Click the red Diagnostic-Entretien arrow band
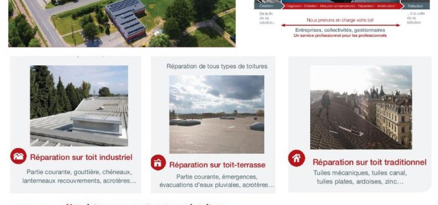The width and height of the screenshot is (438, 205). (x=341, y=6)
